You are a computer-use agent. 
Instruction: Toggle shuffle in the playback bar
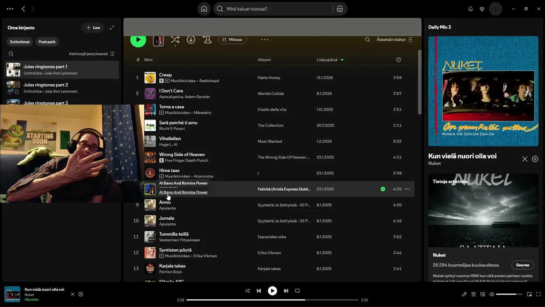coord(247,291)
